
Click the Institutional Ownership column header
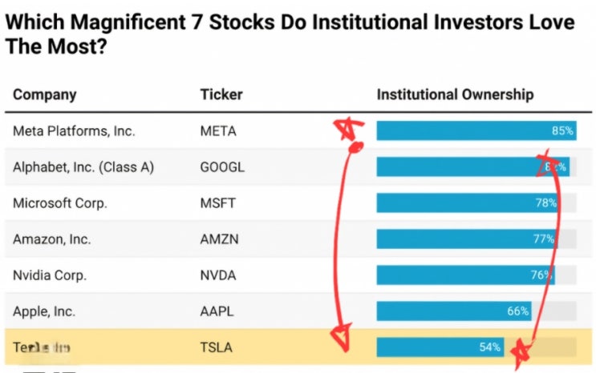click(455, 94)
